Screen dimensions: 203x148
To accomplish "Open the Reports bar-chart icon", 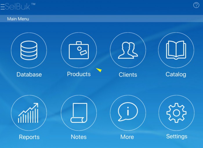I will [x=29, y=113].
